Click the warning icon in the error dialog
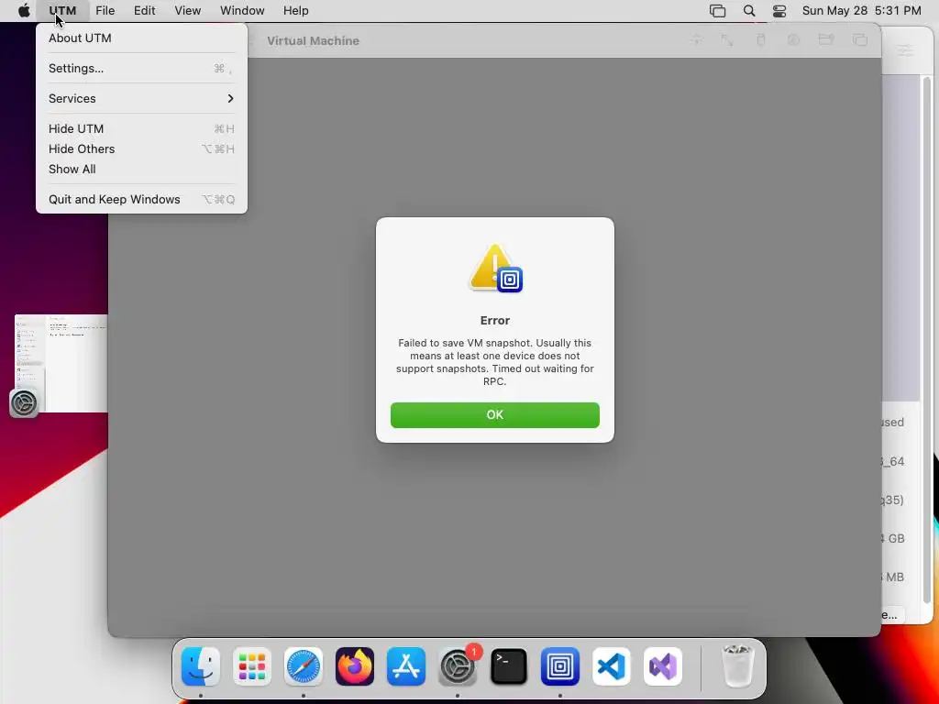This screenshot has height=704, width=939. tap(495, 269)
